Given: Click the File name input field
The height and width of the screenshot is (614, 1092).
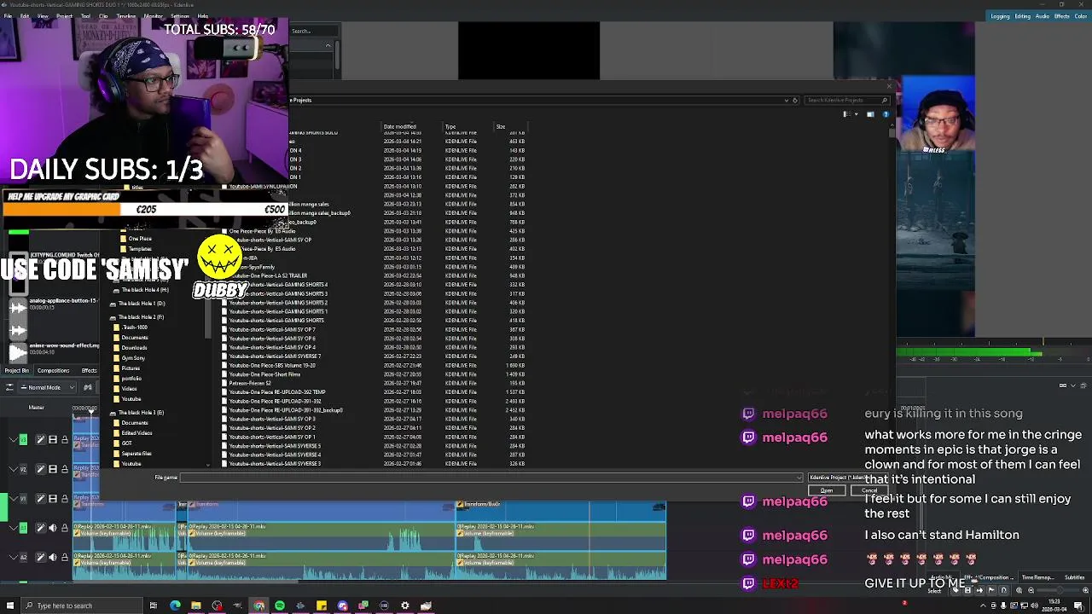Looking at the screenshot, I should point(491,478).
